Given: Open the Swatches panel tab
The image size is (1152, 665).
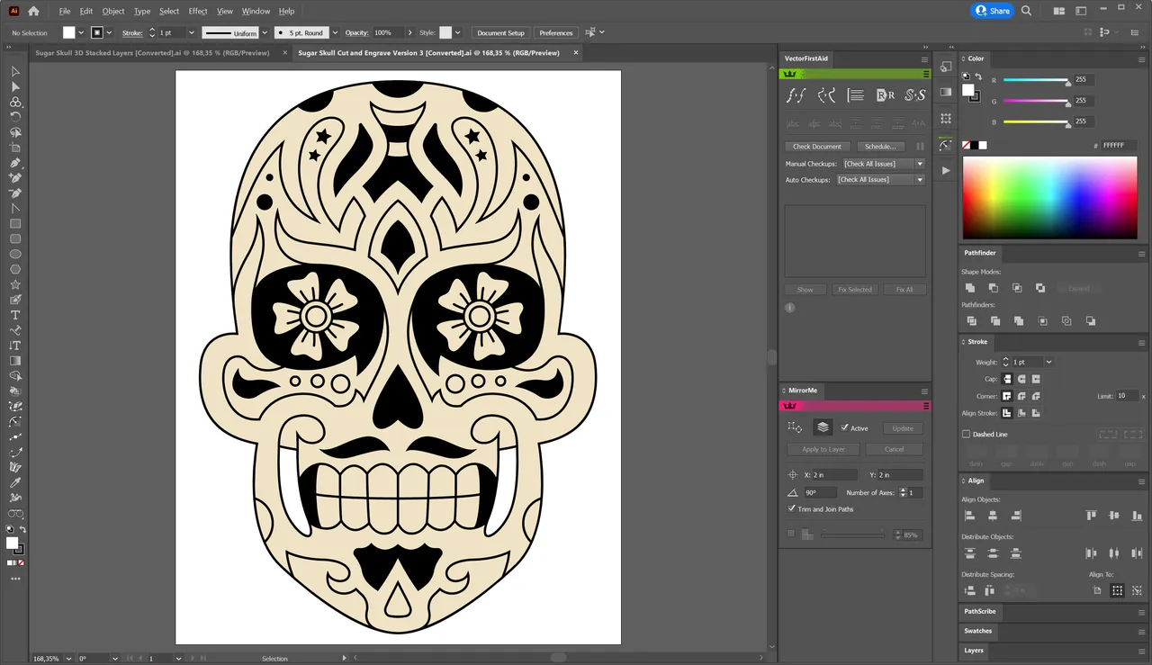Looking at the screenshot, I should point(978,631).
